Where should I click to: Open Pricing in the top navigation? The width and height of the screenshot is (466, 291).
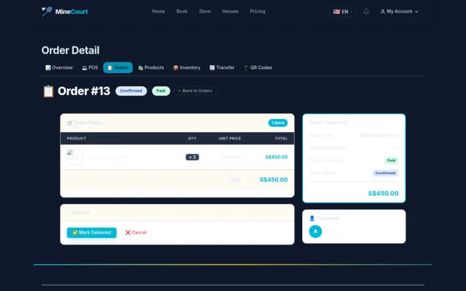click(258, 11)
